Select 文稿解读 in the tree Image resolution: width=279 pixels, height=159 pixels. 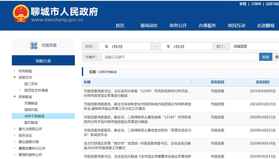click(x=31, y=103)
